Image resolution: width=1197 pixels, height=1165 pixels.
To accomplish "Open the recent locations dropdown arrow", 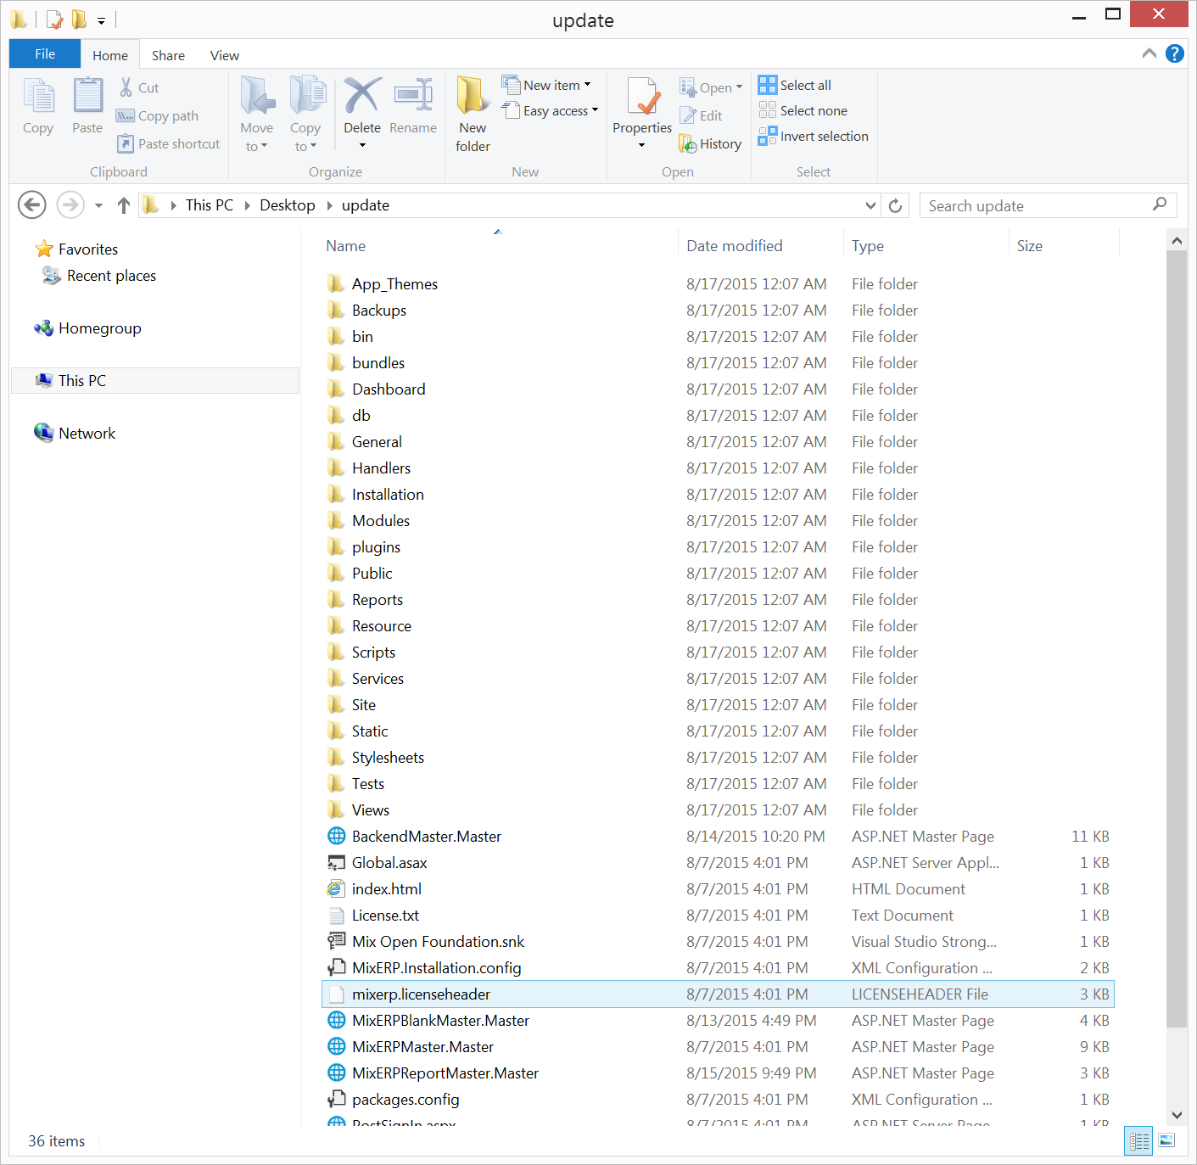I will pyautogui.click(x=98, y=205).
